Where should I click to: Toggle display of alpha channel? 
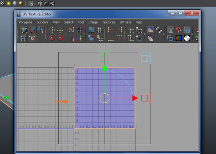[x=187, y=38]
